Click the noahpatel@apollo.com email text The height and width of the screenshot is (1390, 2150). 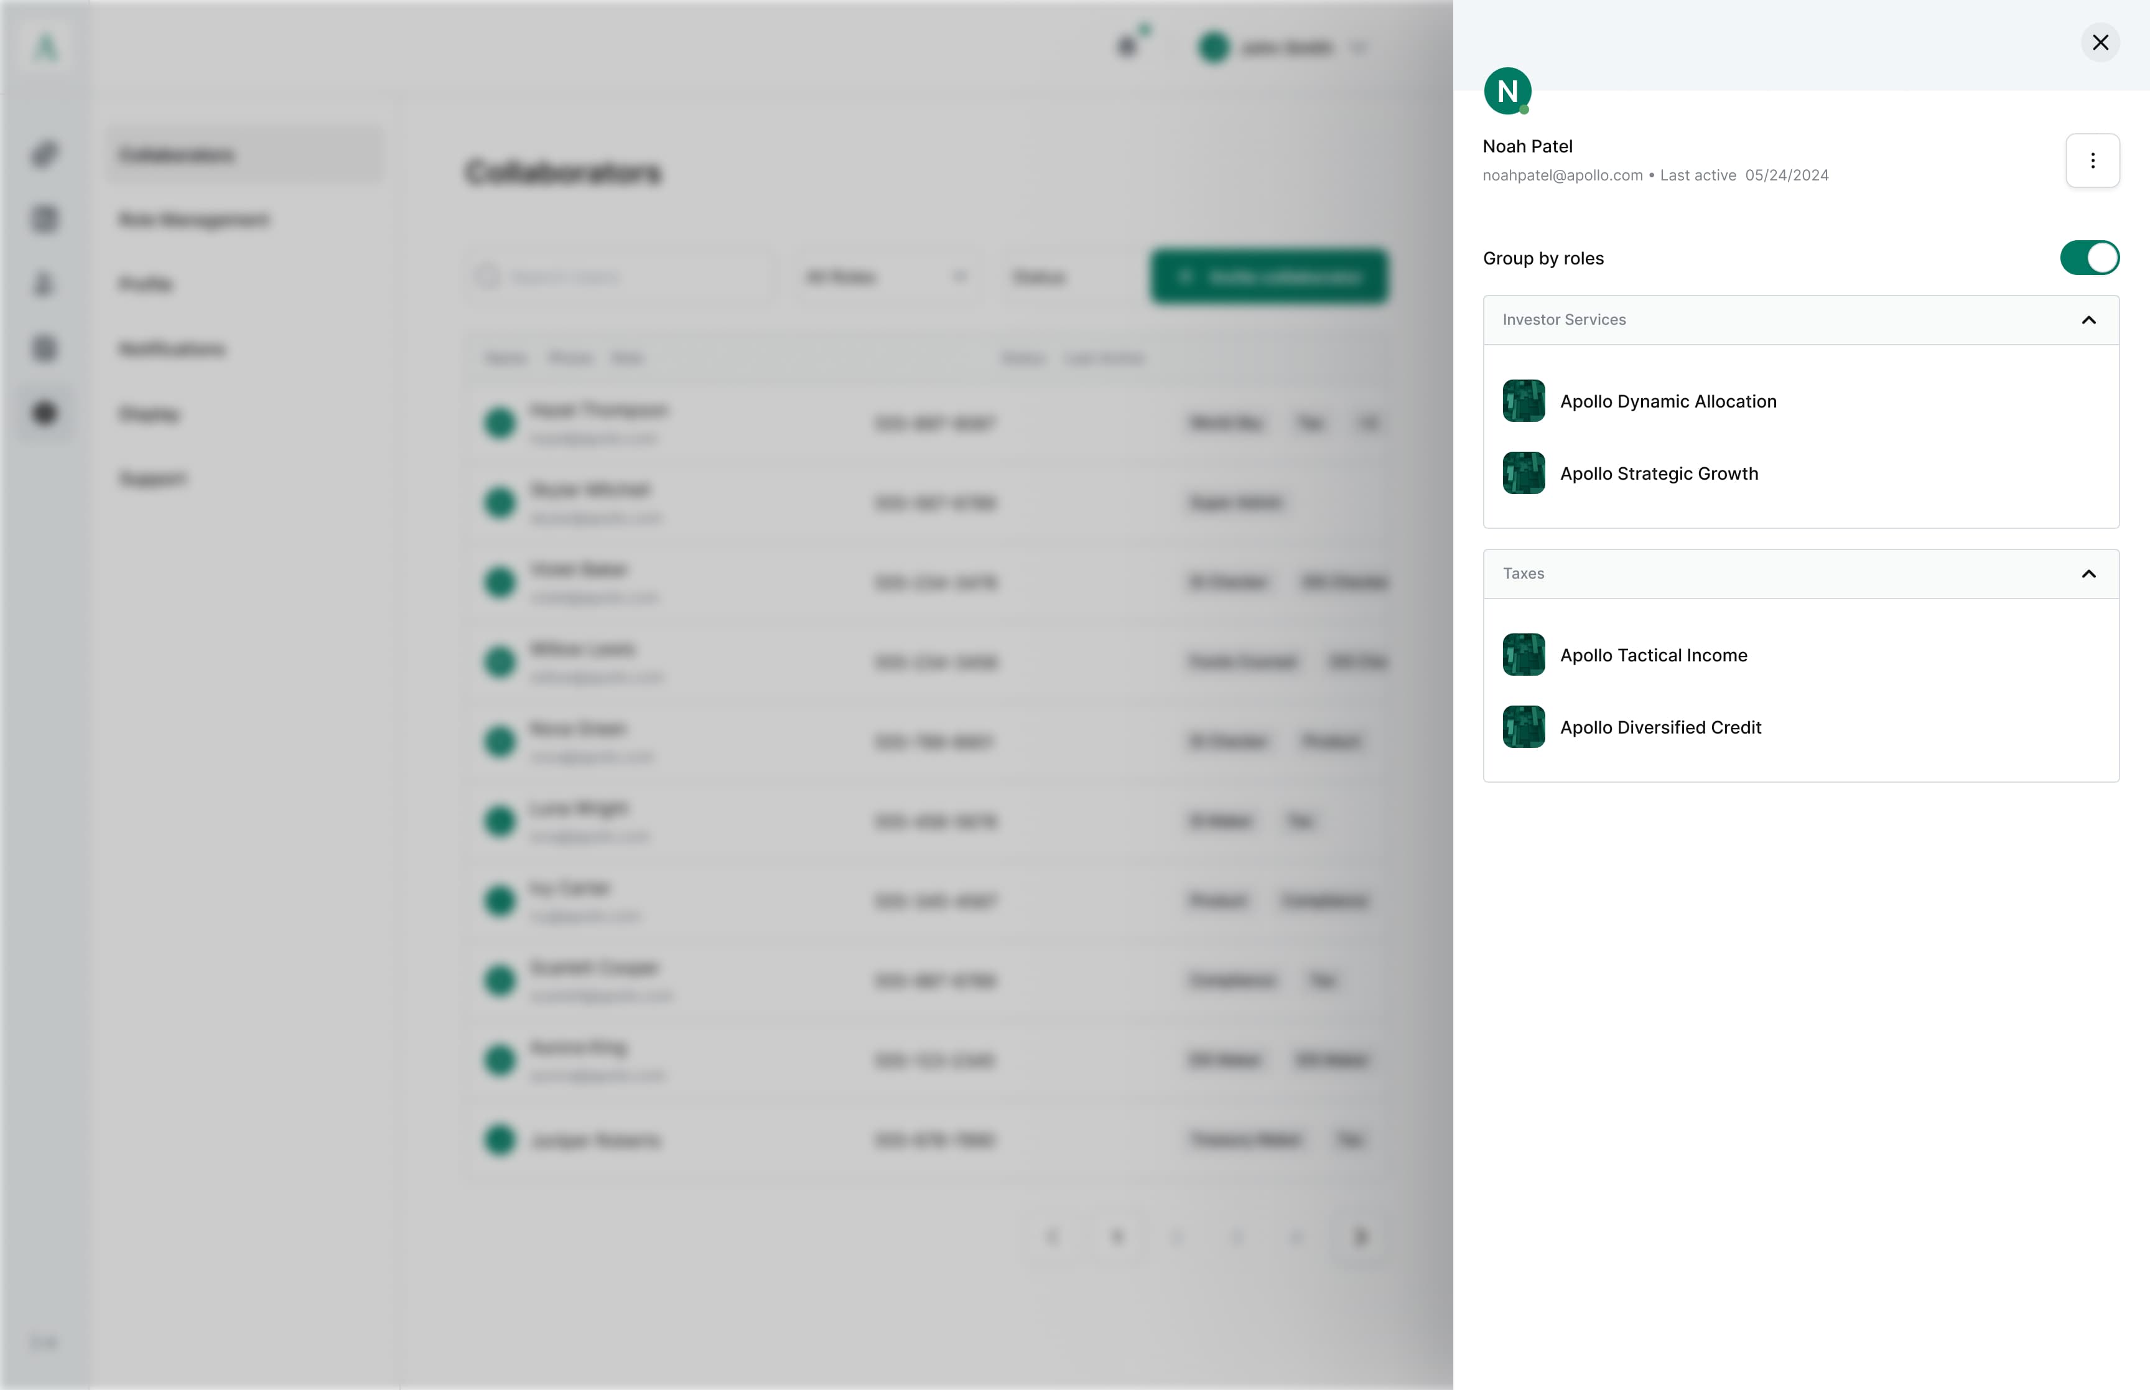pyautogui.click(x=1561, y=175)
